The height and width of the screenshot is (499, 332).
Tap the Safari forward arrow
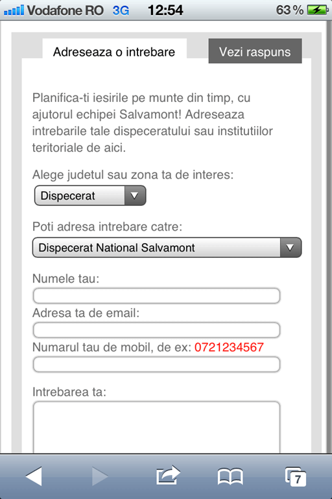(x=100, y=476)
